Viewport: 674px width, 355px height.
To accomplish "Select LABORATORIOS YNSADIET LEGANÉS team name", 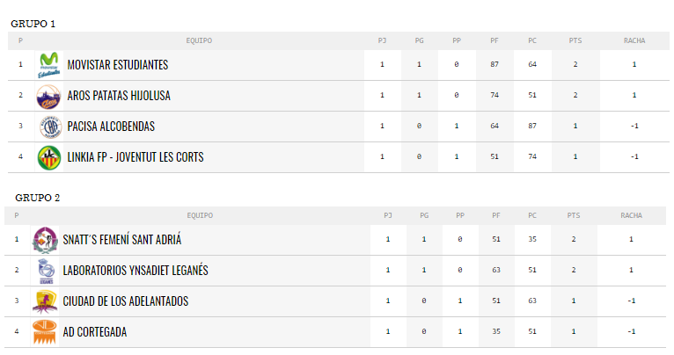I will tap(136, 270).
